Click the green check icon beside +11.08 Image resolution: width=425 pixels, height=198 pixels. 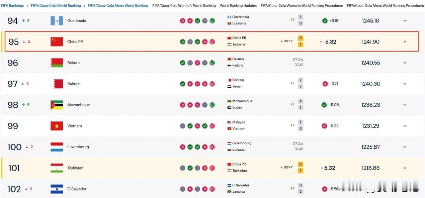pos(324,105)
